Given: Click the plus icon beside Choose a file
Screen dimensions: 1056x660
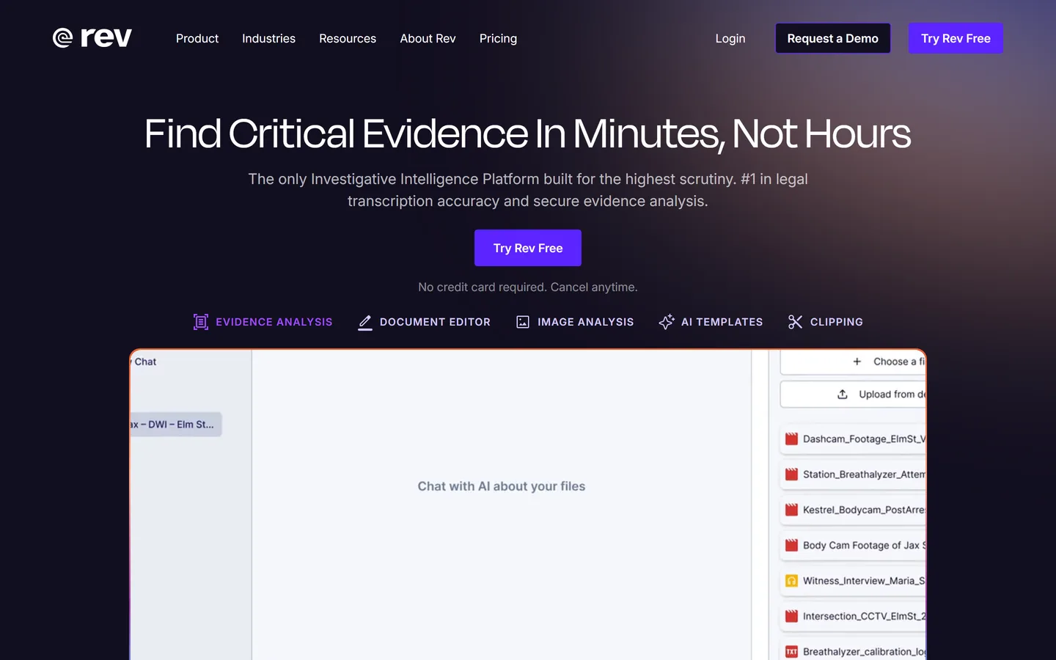Looking at the screenshot, I should [x=857, y=362].
